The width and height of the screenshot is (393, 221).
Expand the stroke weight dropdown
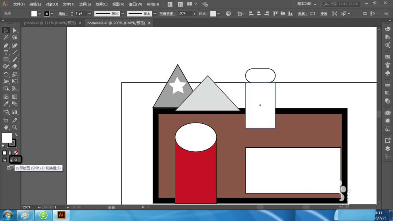(x=90, y=13)
